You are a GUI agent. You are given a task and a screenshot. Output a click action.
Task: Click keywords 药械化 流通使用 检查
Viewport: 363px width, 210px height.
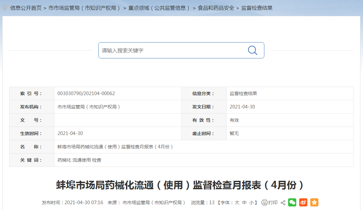click(79, 160)
